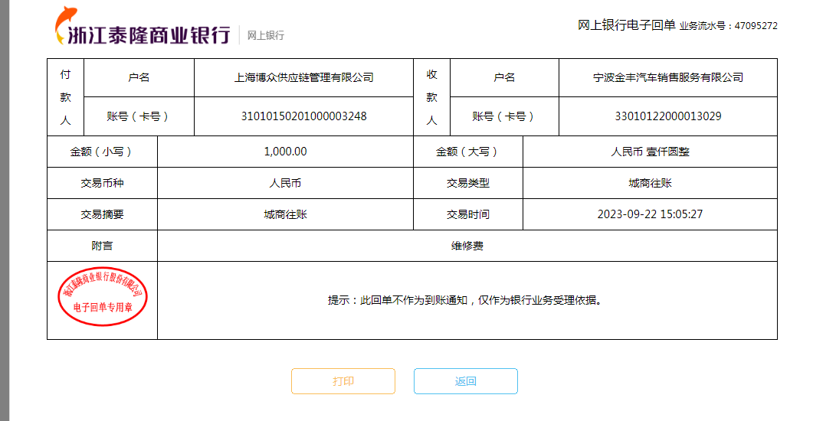813x421 pixels.
Task: Click the 网上银行 label beside the logo
Action: coord(265,35)
